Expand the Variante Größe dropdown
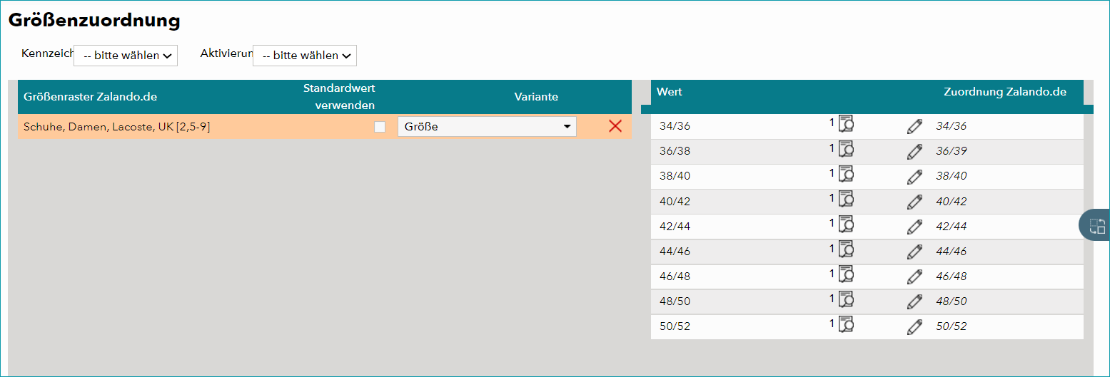 pos(487,127)
